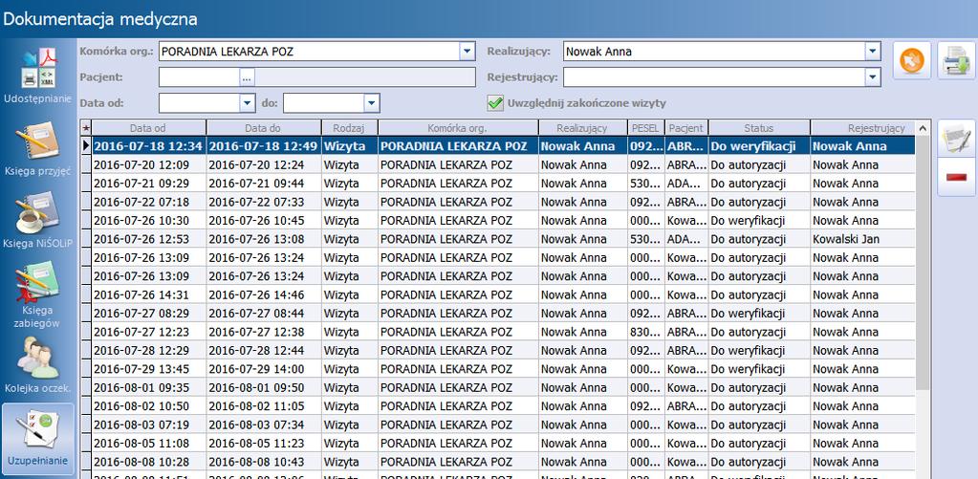Click the edit document pencil button
The height and width of the screenshot is (479, 978).
[956, 139]
